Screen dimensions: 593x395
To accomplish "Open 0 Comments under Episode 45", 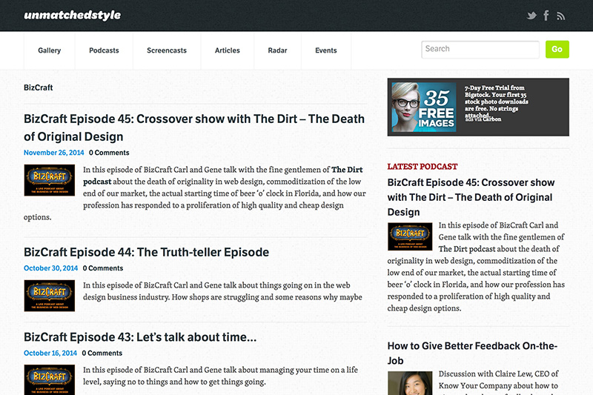I will tap(109, 153).
